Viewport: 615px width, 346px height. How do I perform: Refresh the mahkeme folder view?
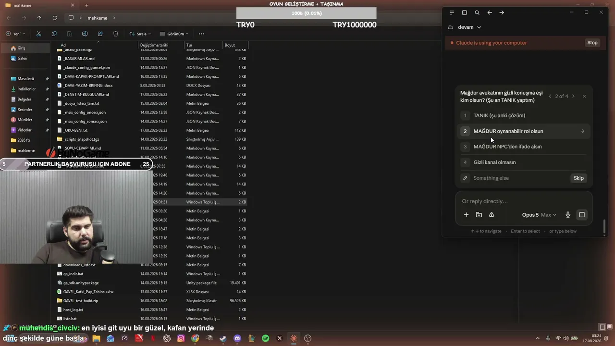[x=55, y=18]
